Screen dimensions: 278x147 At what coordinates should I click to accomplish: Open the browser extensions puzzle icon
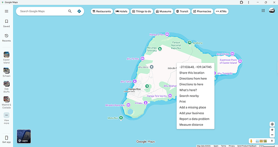[x=241, y=2]
